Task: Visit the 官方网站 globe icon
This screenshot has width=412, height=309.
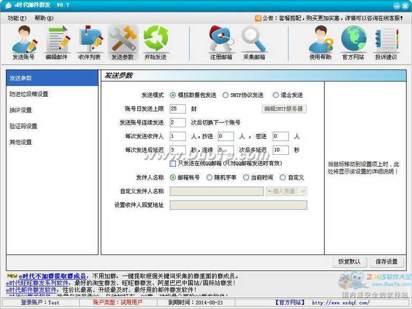Action: (x=353, y=43)
